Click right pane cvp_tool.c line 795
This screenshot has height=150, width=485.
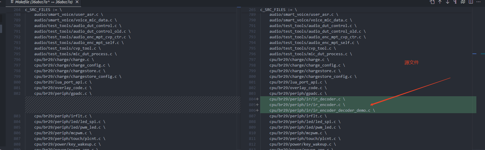[x=303, y=48]
